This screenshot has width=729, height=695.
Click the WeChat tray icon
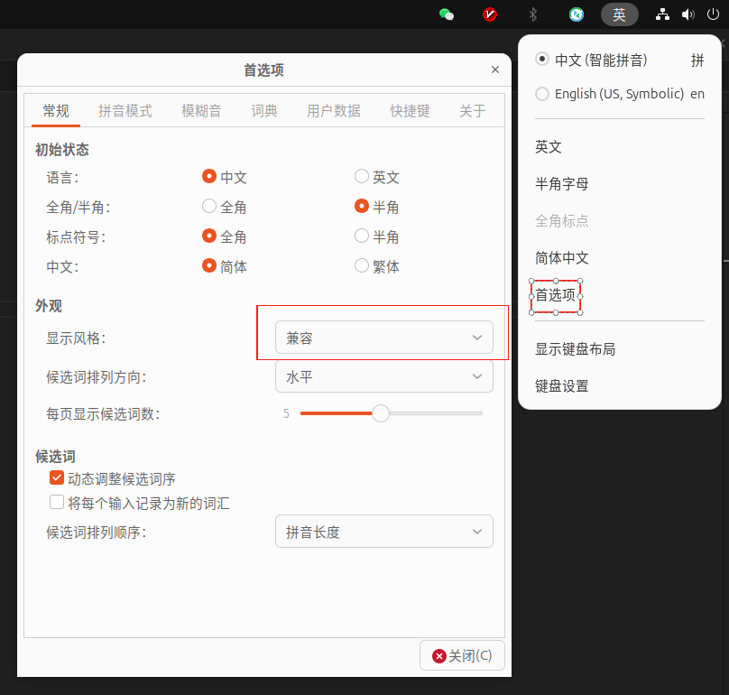click(x=446, y=14)
